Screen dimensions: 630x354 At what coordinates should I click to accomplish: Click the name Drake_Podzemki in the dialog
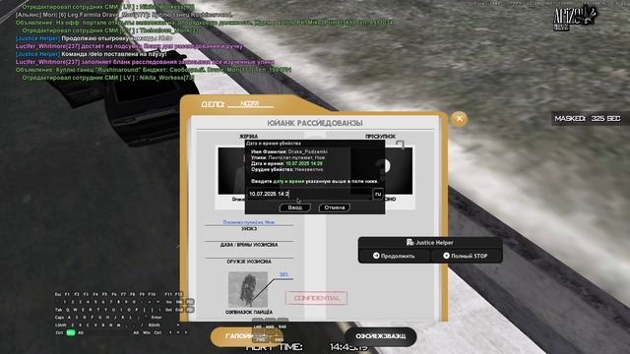tap(307, 151)
